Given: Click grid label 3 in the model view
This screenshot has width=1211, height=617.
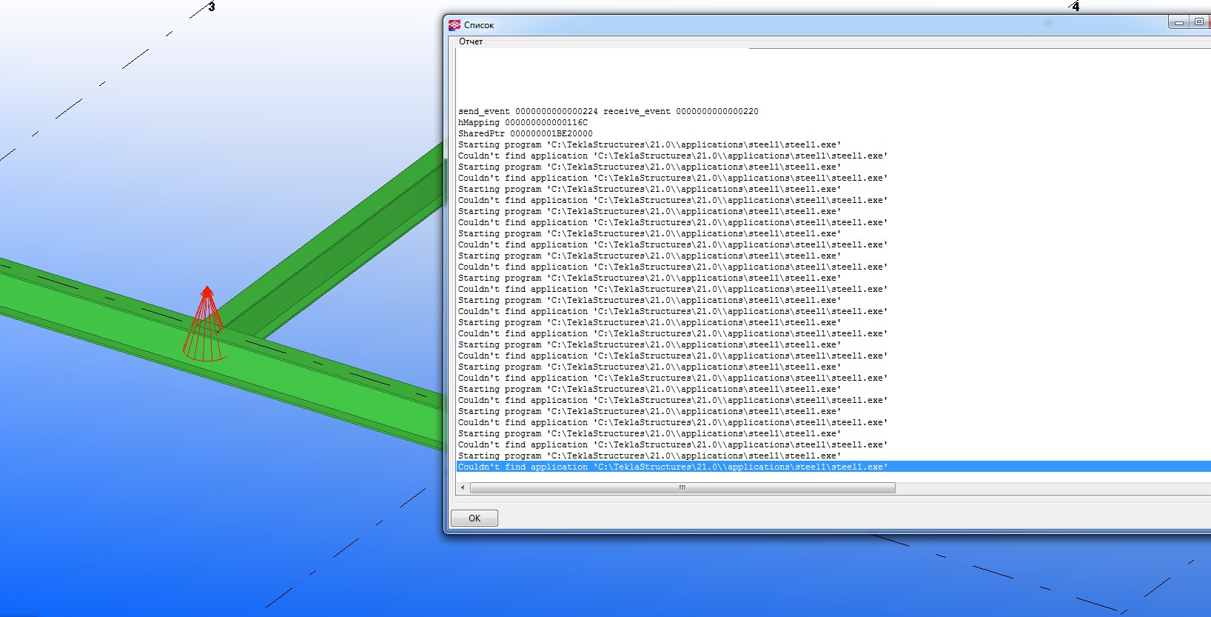Looking at the screenshot, I should 212,7.
